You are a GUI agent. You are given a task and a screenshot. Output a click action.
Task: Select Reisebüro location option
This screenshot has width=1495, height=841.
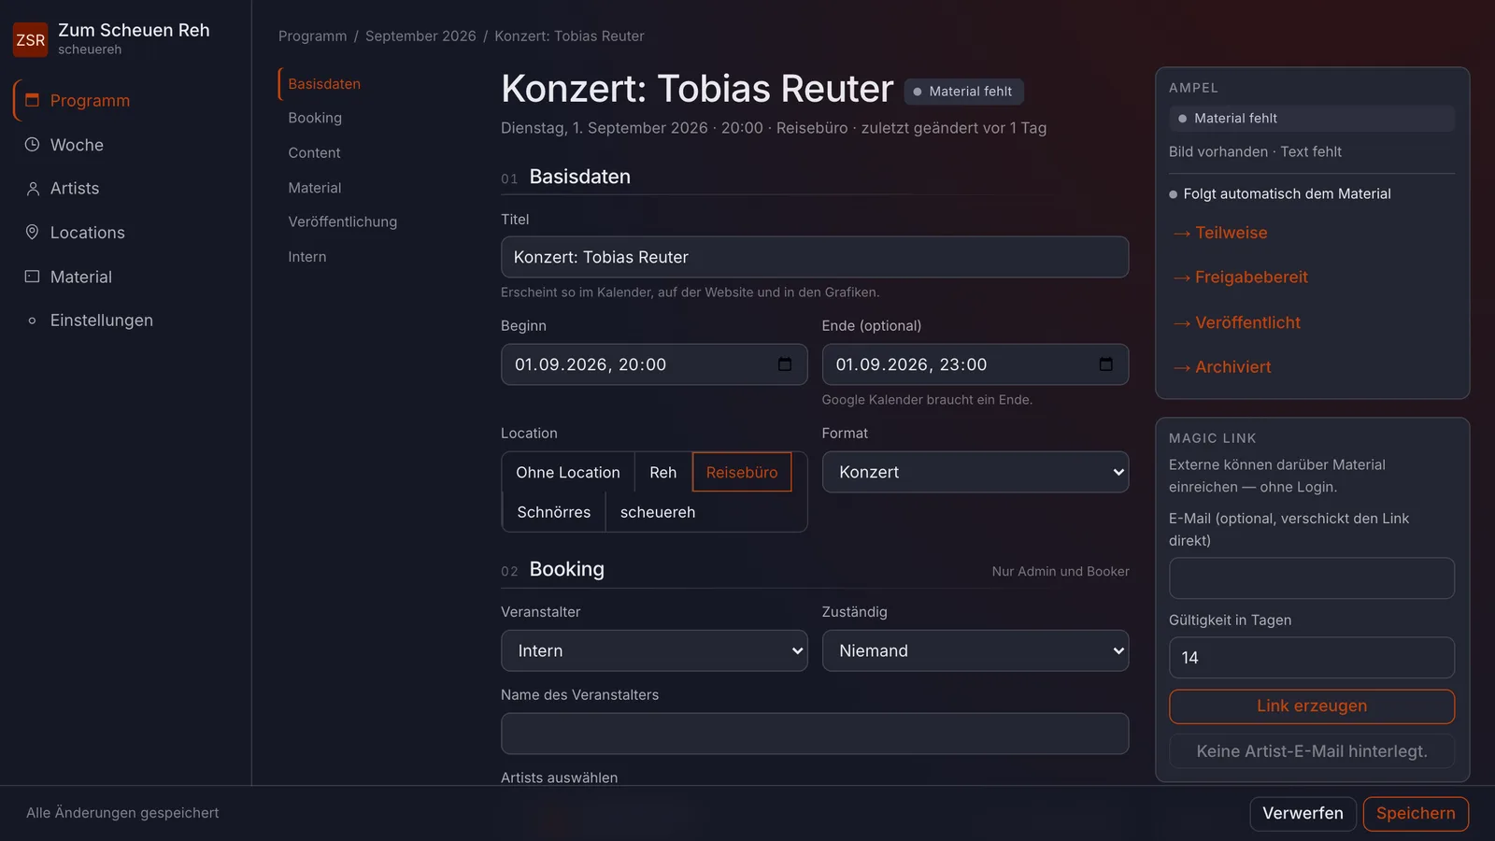pos(742,473)
